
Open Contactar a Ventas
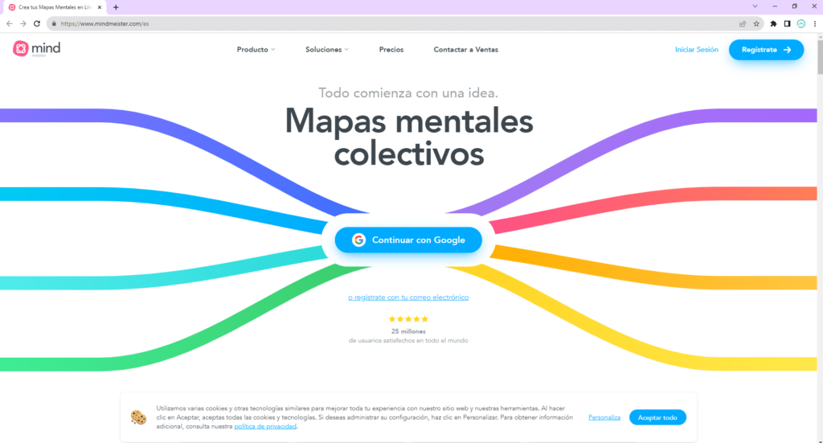[465, 49]
